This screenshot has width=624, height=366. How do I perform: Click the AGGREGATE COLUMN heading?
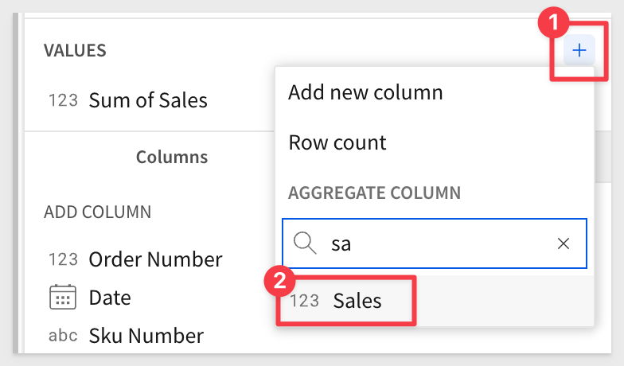tap(374, 193)
